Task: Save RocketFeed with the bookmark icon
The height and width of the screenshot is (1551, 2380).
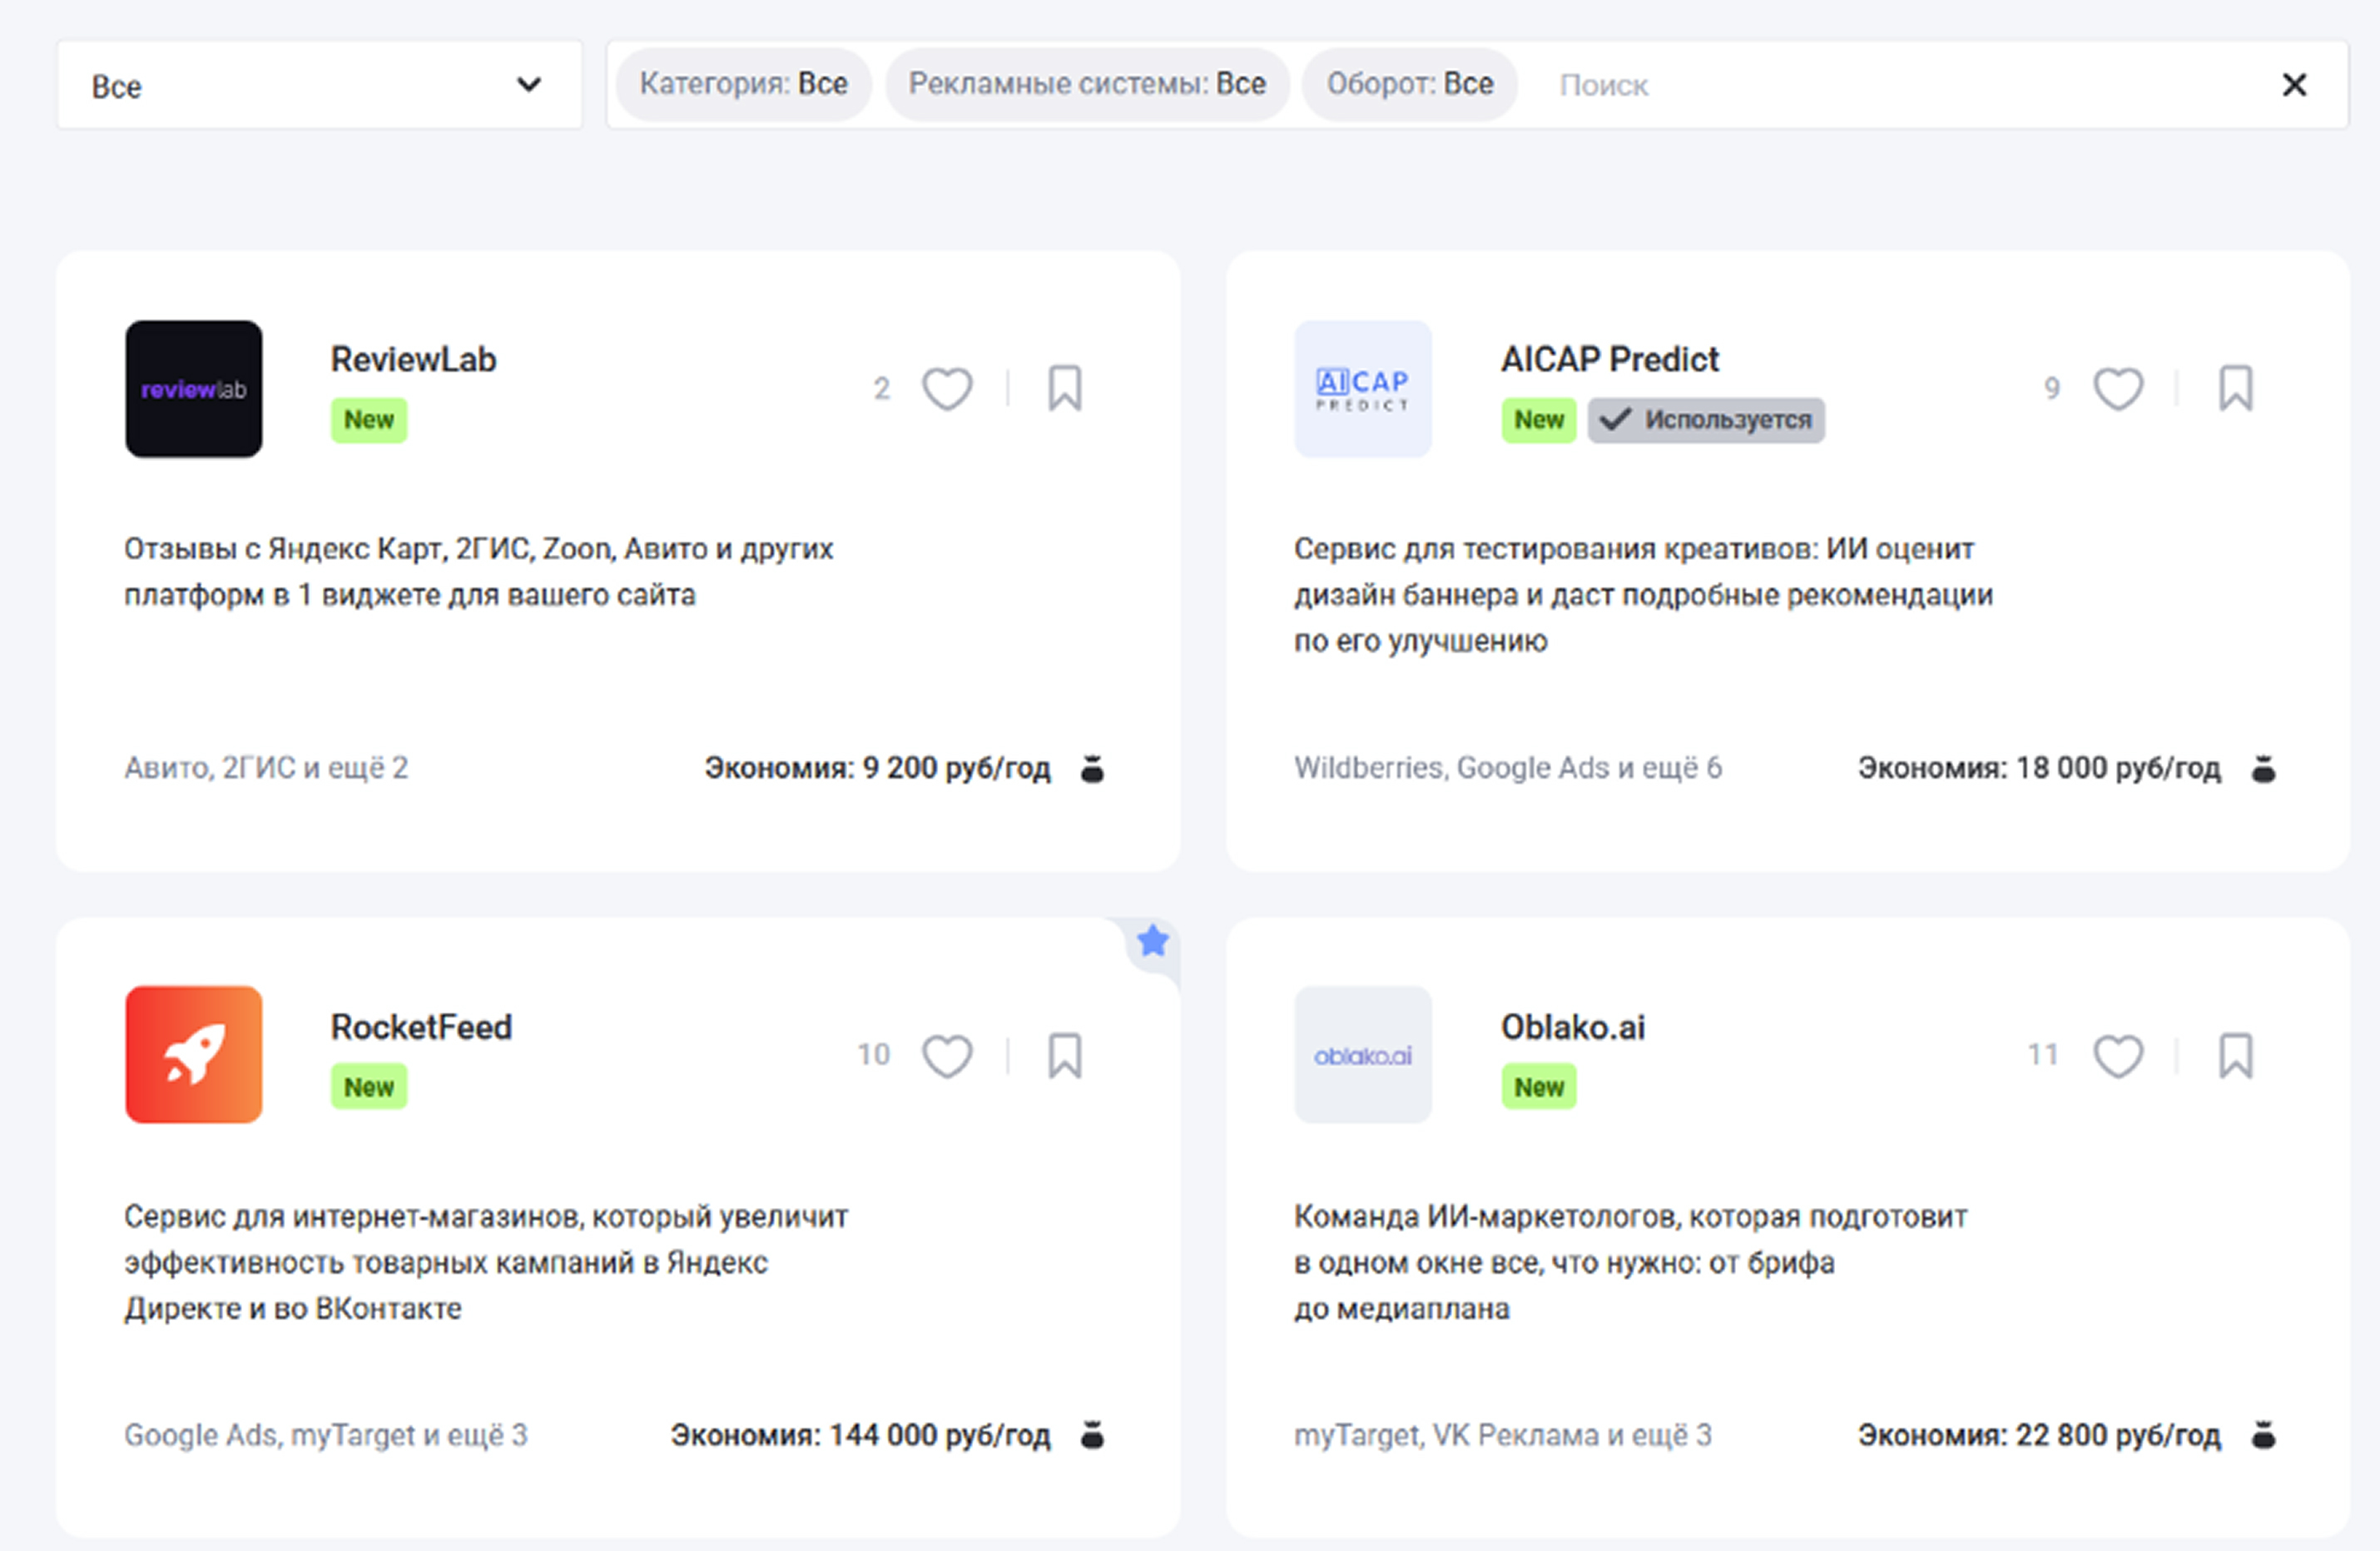Action: pyautogui.click(x=1064, y=1056)
